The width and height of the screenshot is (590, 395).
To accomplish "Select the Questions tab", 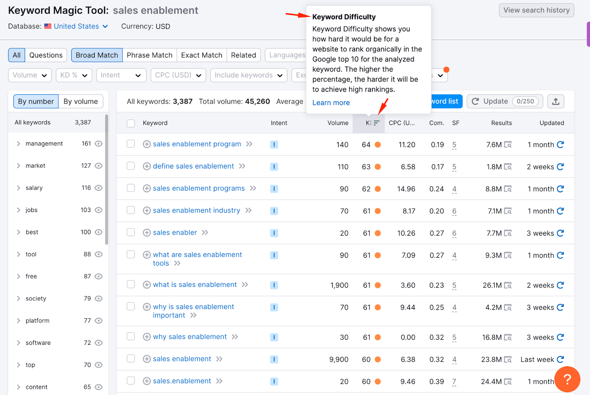I will 46,55.
